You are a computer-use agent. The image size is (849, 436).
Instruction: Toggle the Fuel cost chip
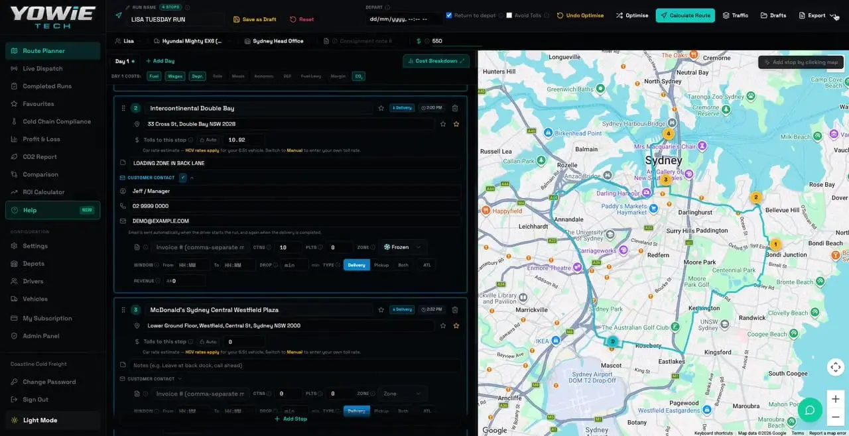click(154, 76)
